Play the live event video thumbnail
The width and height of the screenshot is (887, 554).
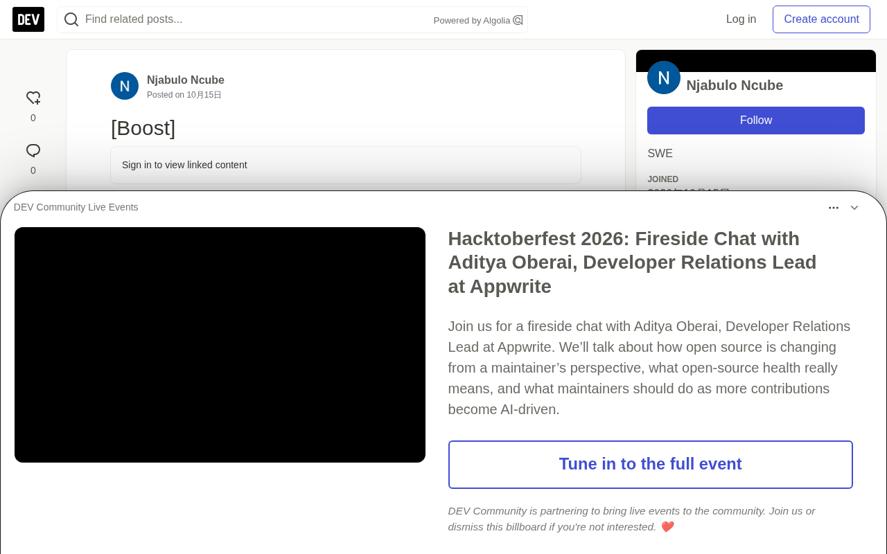pos(220,345)
